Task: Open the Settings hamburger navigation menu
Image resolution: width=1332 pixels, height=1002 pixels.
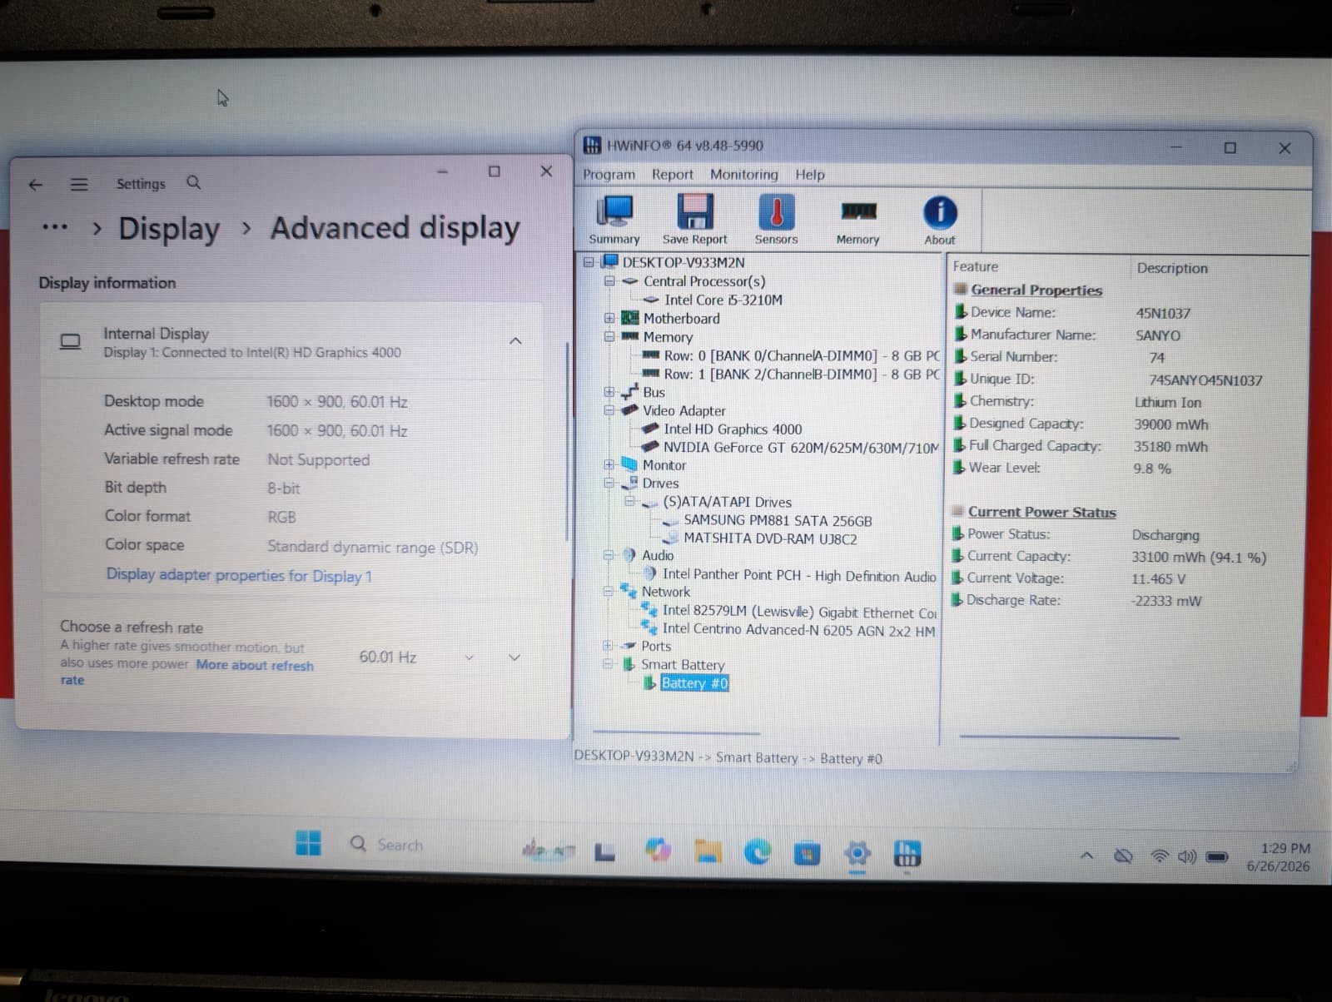Action: tap(79, 185)
